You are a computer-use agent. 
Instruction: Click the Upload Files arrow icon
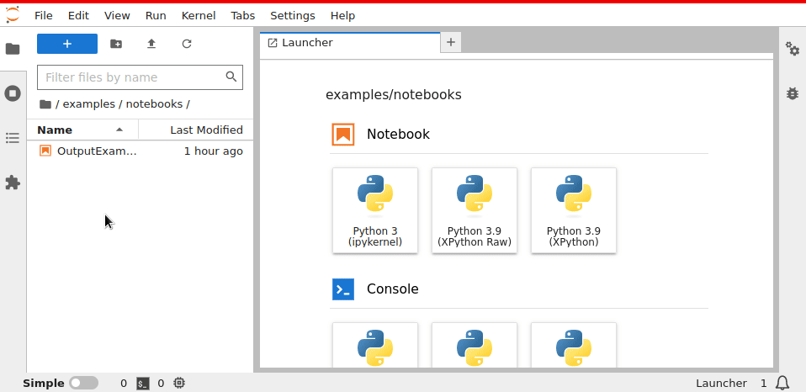(151, 44)
